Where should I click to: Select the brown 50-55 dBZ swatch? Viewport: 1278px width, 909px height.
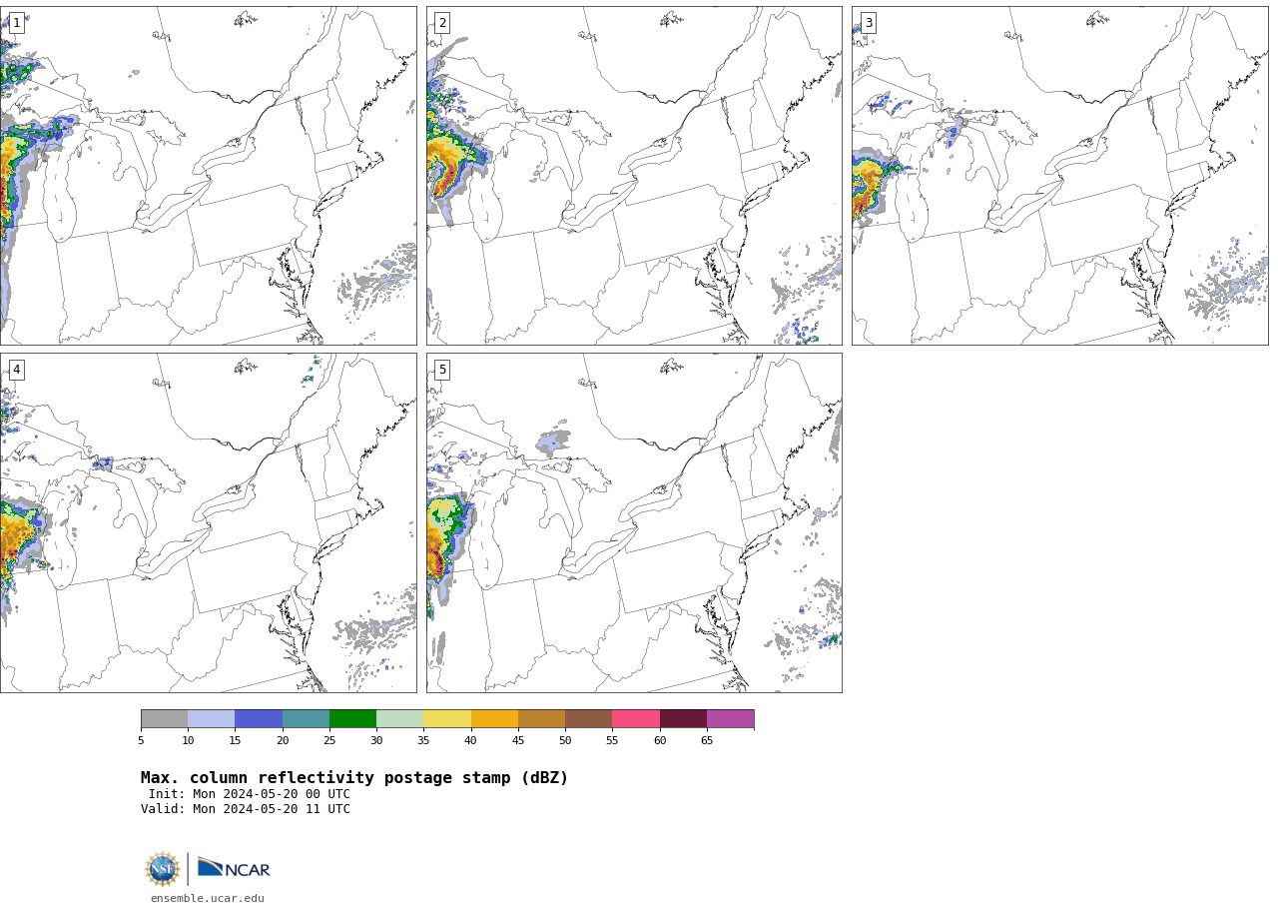[588, 719]
